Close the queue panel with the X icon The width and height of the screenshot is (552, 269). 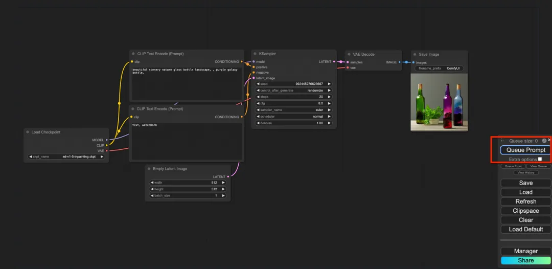coord(549,140)
